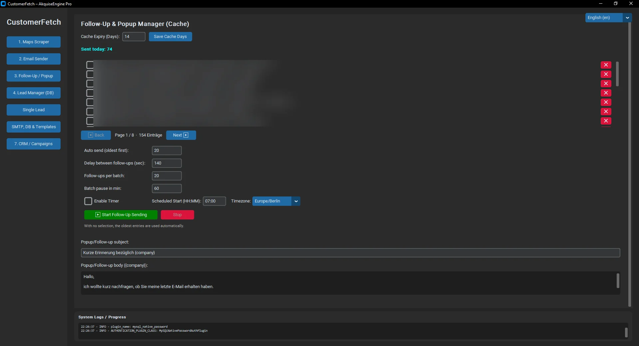Open the English (en) language dropdown
This screenshot has width=639, height=346.
[604, 18]
